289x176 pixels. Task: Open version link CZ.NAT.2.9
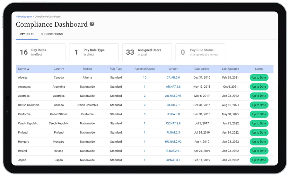(173, 123)
